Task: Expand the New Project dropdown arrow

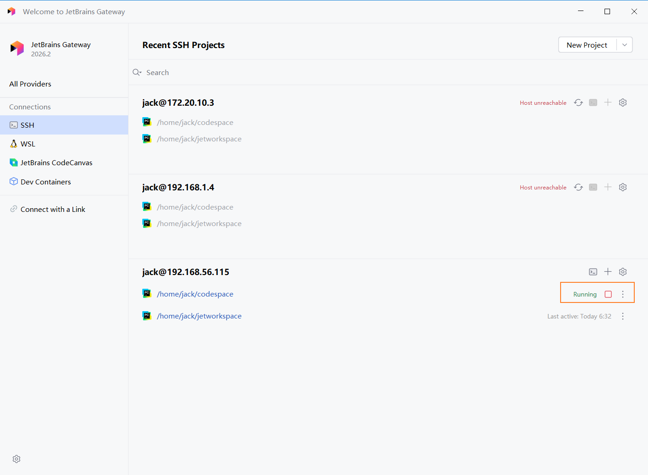Action: [x=625, y=45]
